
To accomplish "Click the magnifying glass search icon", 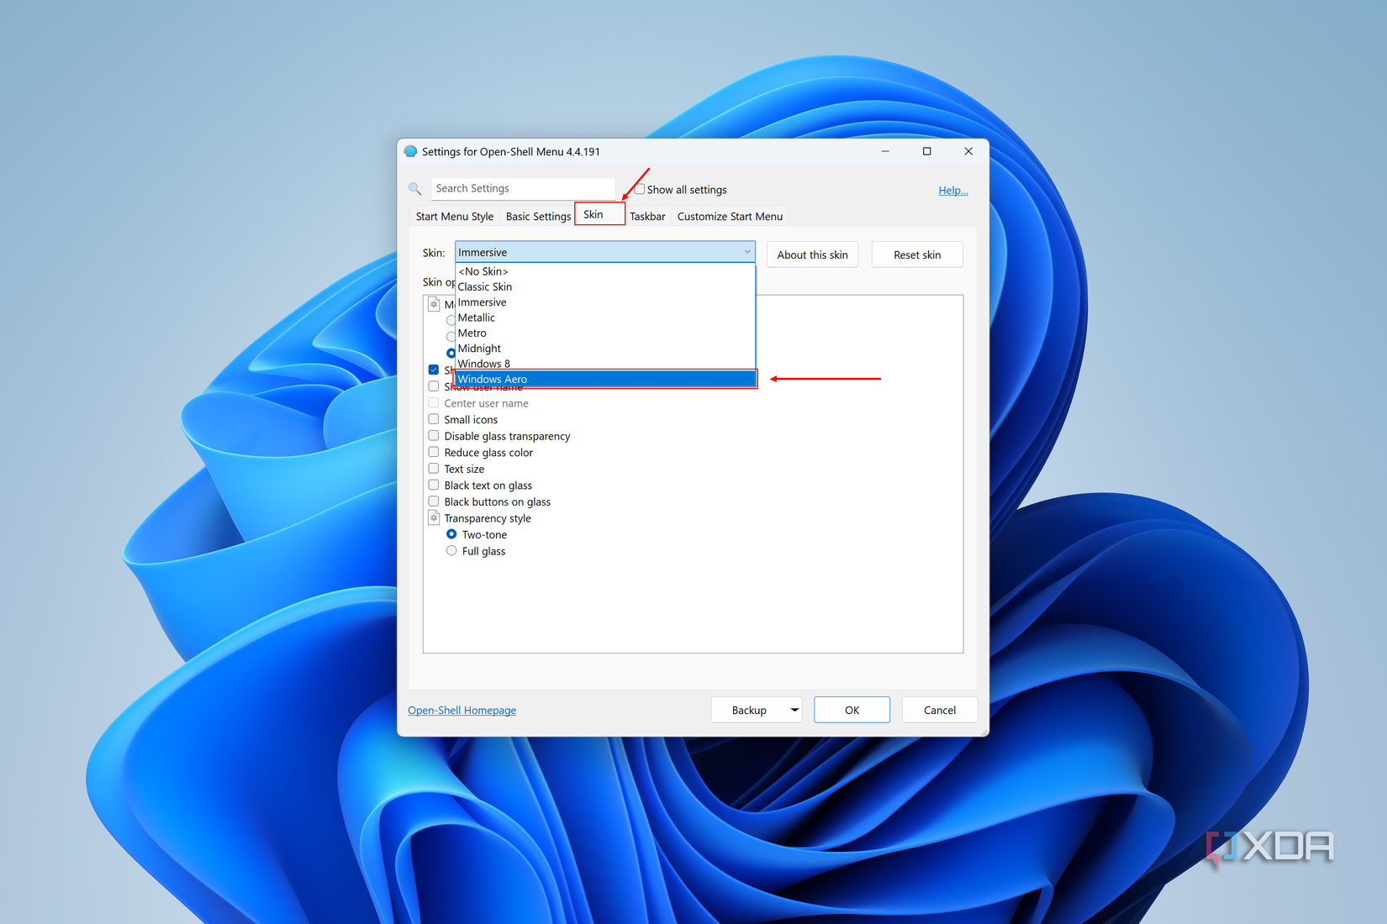I will click(x=414, y=188).
